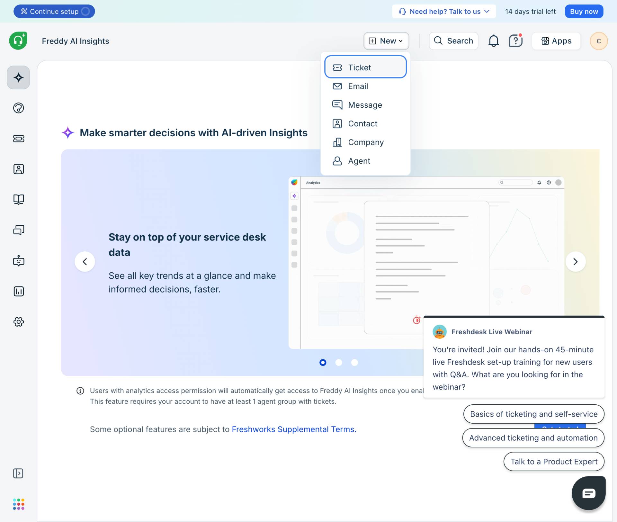Go to next carousel slide
This screenshot has height=522, width=617.
pos(576,262)
